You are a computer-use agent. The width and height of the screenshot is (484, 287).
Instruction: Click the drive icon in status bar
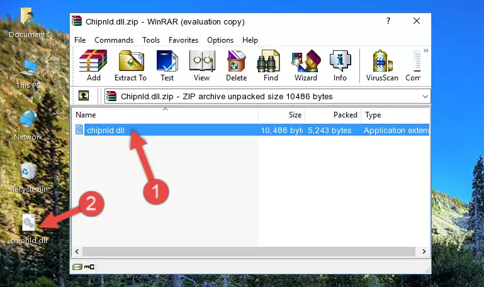77,267
